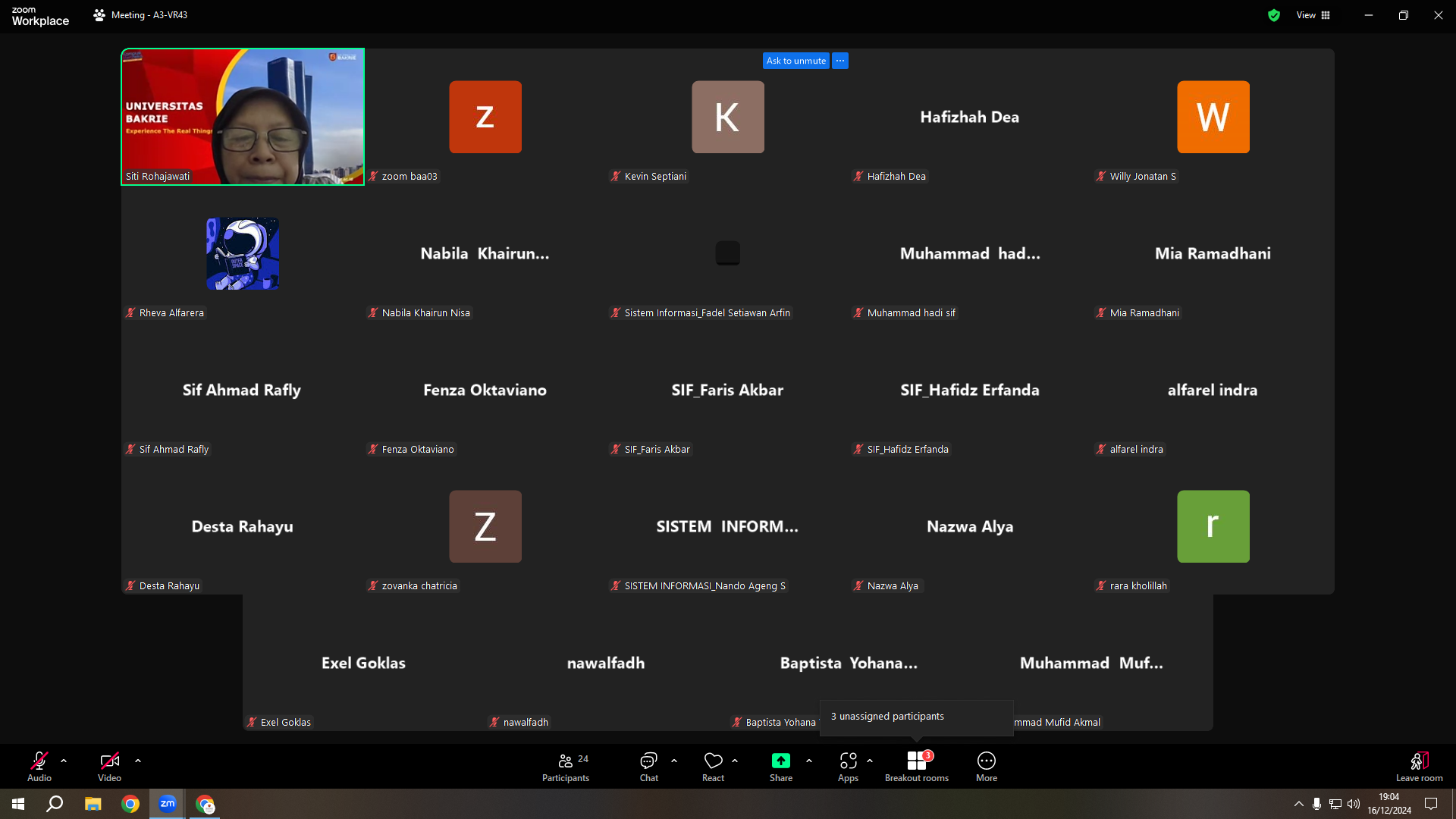Screen dimensions: 1456x819
Task: Open the View layout menu
Action: coord(1313,15)
